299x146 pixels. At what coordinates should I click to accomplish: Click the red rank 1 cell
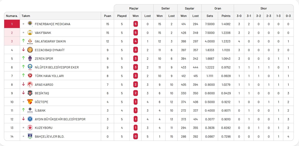pyautogui.click(x=12, y=24)
